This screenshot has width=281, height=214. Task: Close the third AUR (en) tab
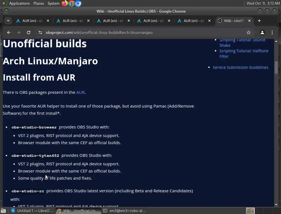pos(129,21)
